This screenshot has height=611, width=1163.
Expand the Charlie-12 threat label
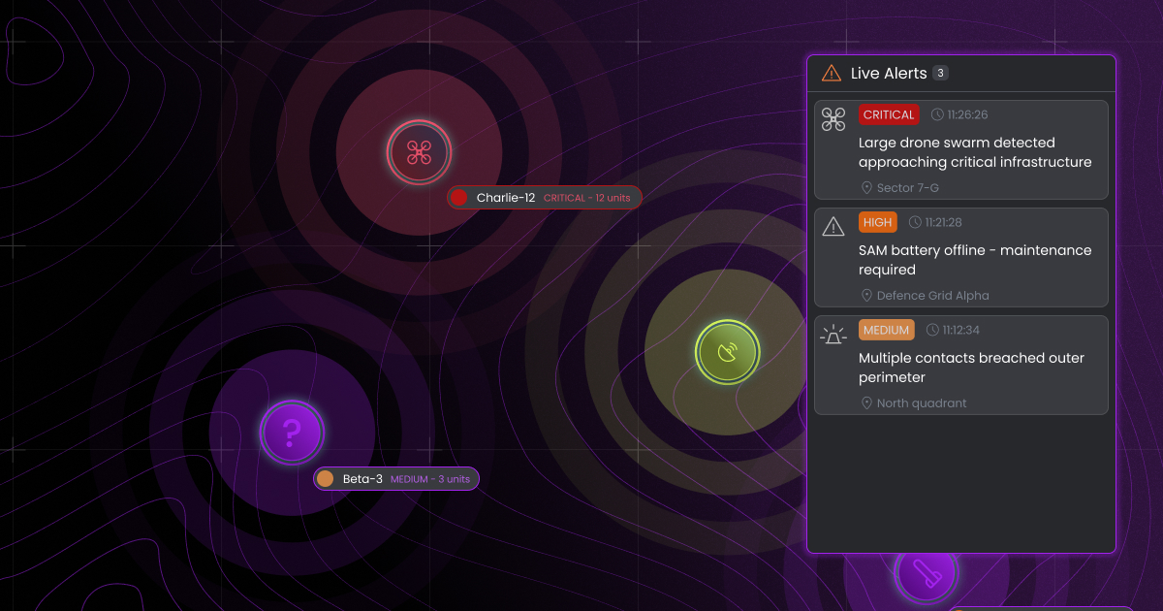(545, 197)
